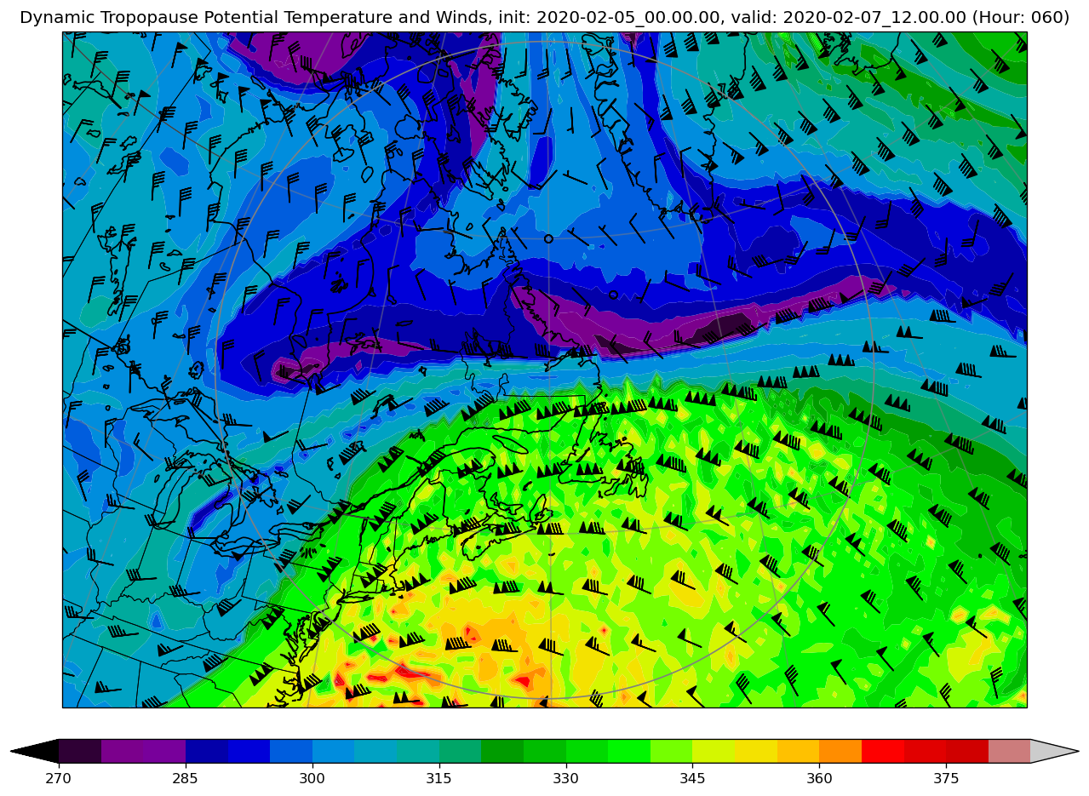Click the 345 tick label
1089x796 pixels.
pyautogui.click(x=692, y=778)
